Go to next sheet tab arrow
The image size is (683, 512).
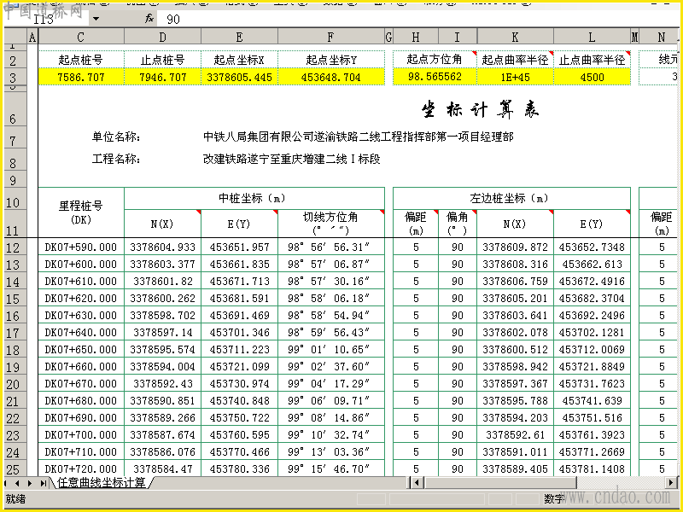coord(30,483)
